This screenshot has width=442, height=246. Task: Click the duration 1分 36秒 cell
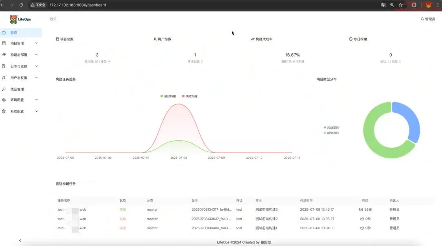pyautogui.click(x=365, y=210)
